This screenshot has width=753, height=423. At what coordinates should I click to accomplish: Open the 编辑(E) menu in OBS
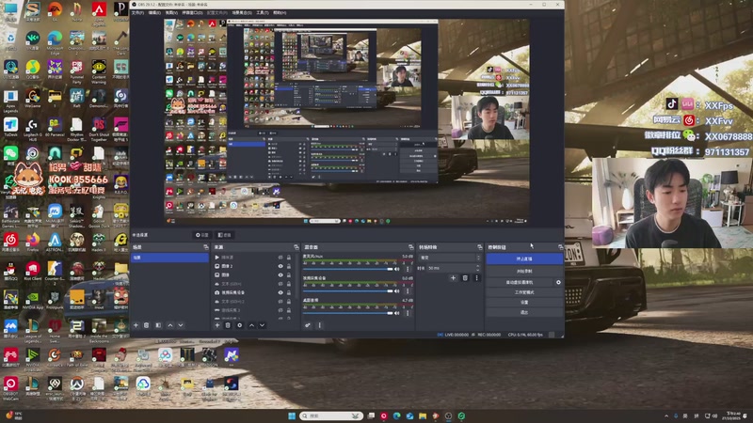pos(154,12)
